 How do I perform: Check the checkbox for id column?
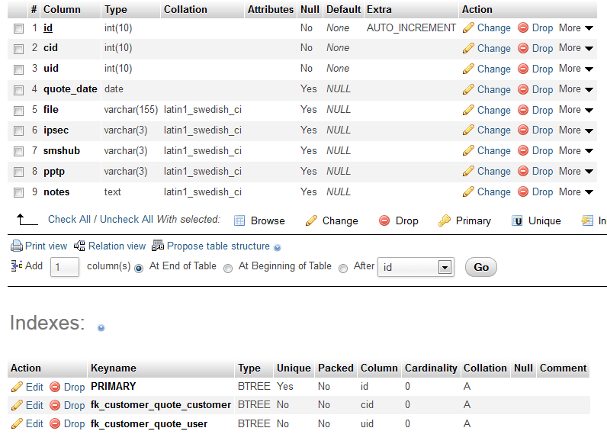click(18, 29)
